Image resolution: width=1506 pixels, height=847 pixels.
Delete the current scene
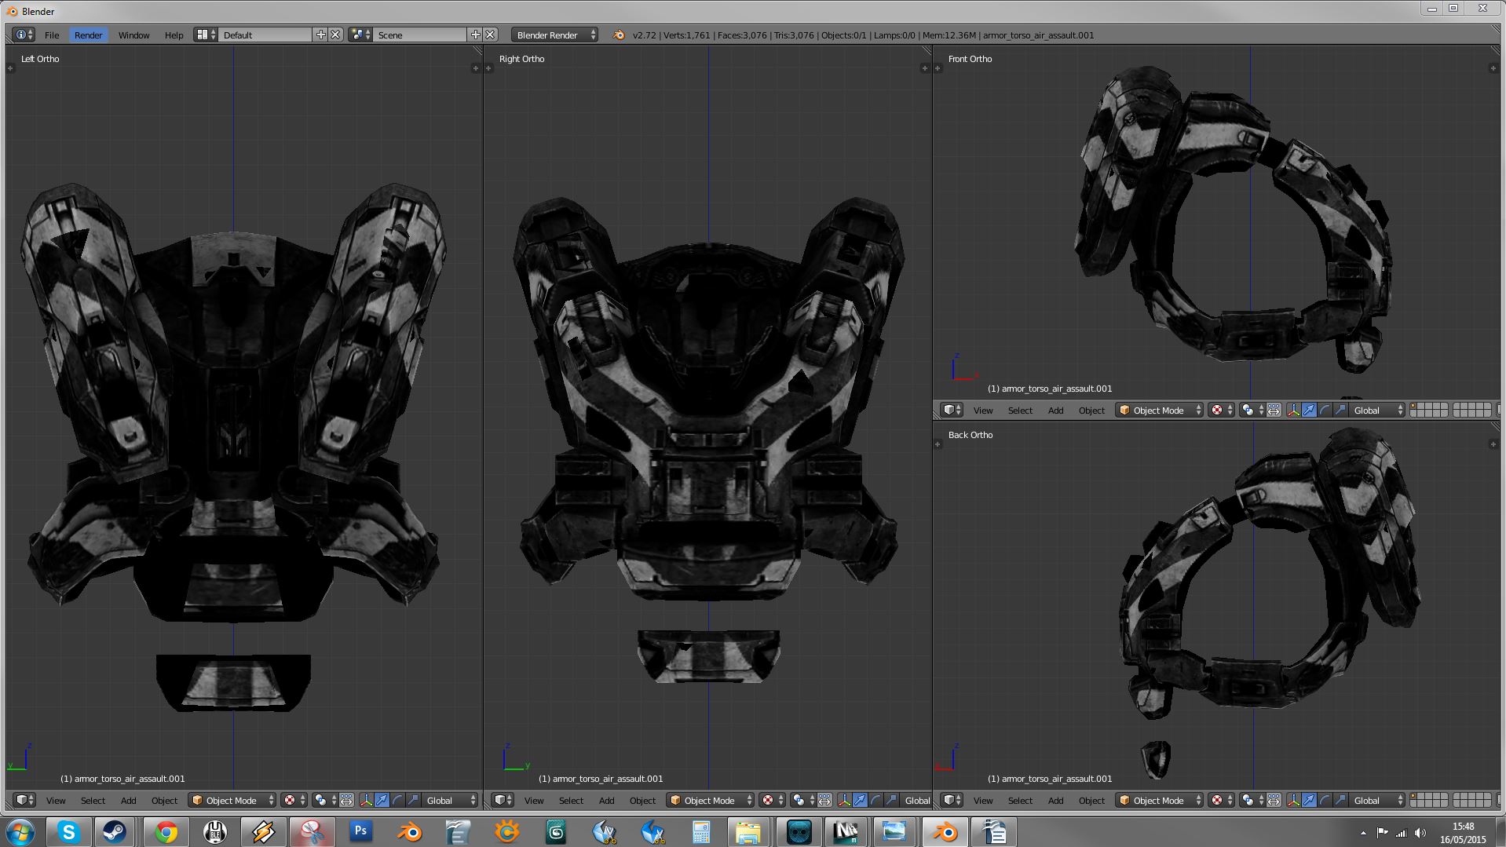[x=490, y=35]
